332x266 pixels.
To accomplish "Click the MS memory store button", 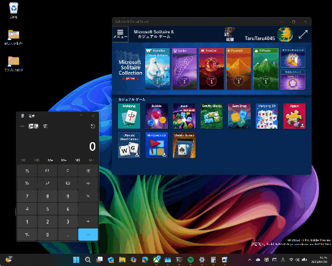I will click(x=77, y=160).
